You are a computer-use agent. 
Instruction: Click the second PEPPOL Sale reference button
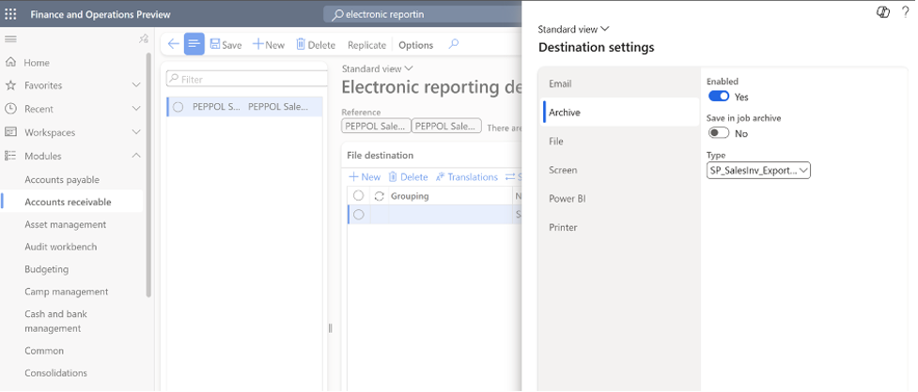click(446, 126)
